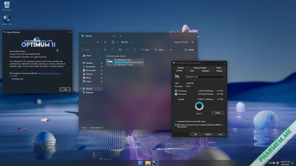
Task: Click Cancel in the Properties dialog
Action: tap(208, 134)
